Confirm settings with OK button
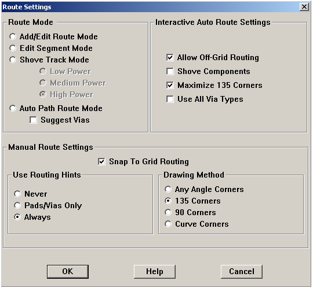Image resolution: width=313 pixels, height=288 pixels. coord(68,271)
